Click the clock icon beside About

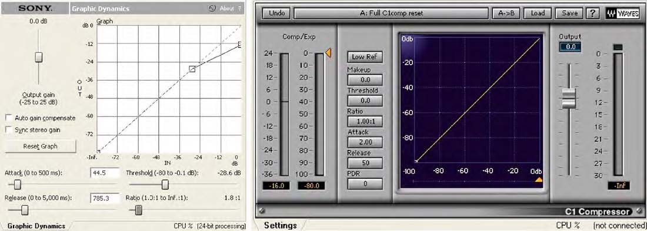point(212,8)
